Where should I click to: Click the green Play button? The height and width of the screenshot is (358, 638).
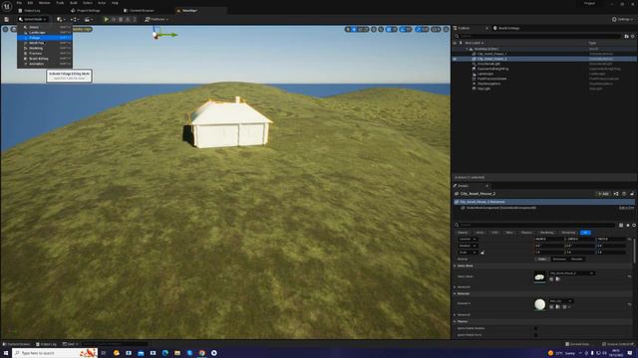click(107, 19)
